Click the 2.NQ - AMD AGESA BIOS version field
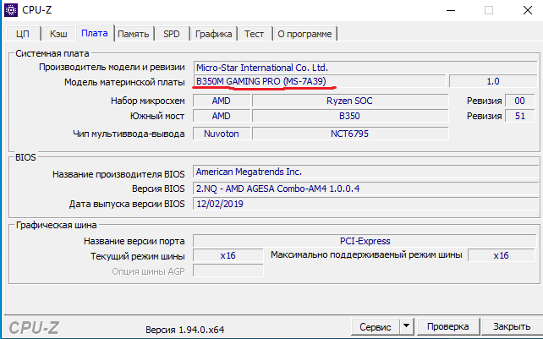 click(x=365, y=189)
